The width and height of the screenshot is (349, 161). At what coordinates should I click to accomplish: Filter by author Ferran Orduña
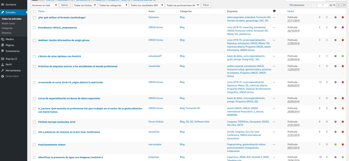pos(156,122)
